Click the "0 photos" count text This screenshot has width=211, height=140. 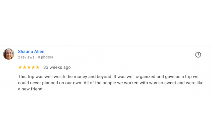[45, 57]
